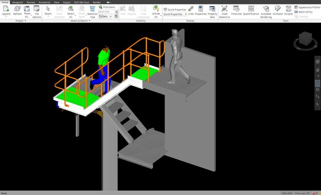Screen dimensions: 321x195
Task: Click the Quick Find search icon
Action: (116, 12)
